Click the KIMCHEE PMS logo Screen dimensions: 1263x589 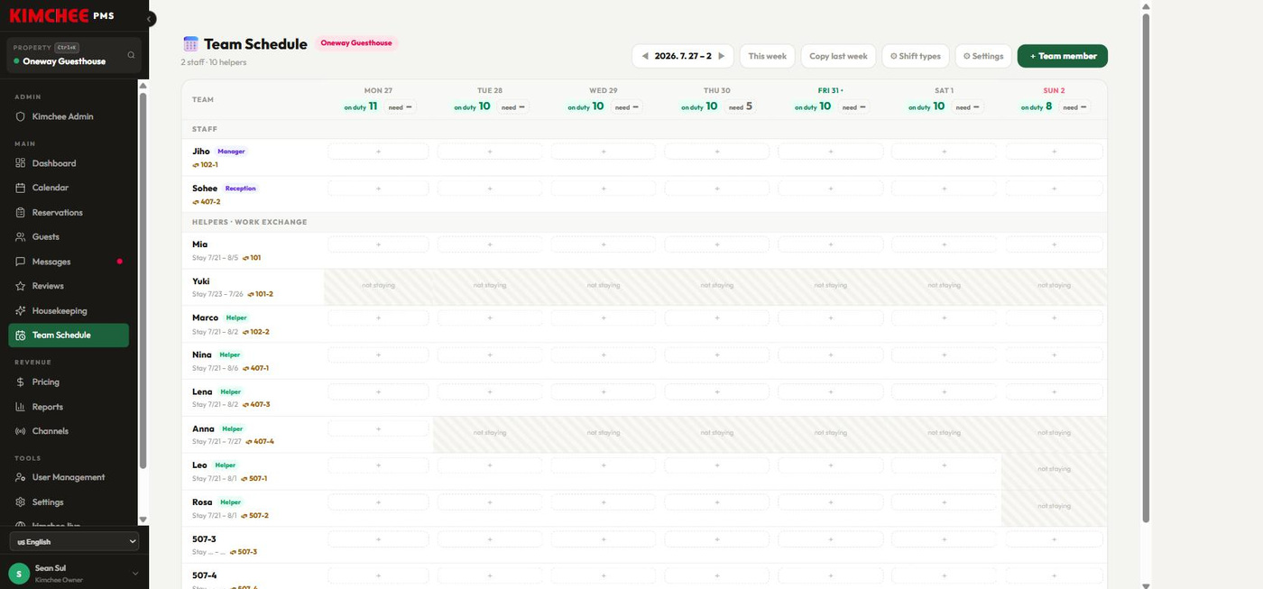[x=61, y=15]
